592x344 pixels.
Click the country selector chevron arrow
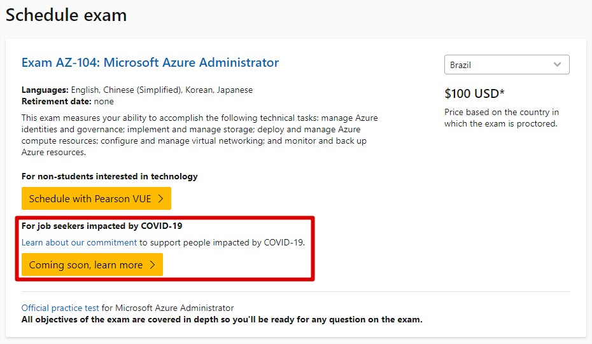point(558,65)
